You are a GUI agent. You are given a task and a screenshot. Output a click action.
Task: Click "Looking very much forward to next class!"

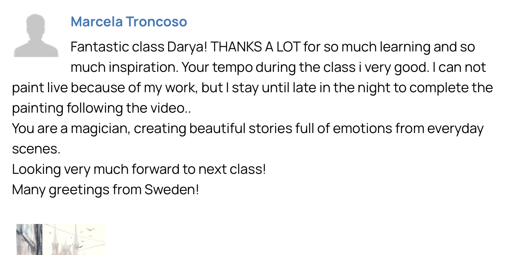pos(139,169)
